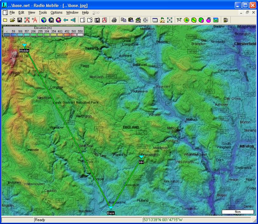
Task: Click the Print icon in toolbar
Action: click(x=114, y=20)
